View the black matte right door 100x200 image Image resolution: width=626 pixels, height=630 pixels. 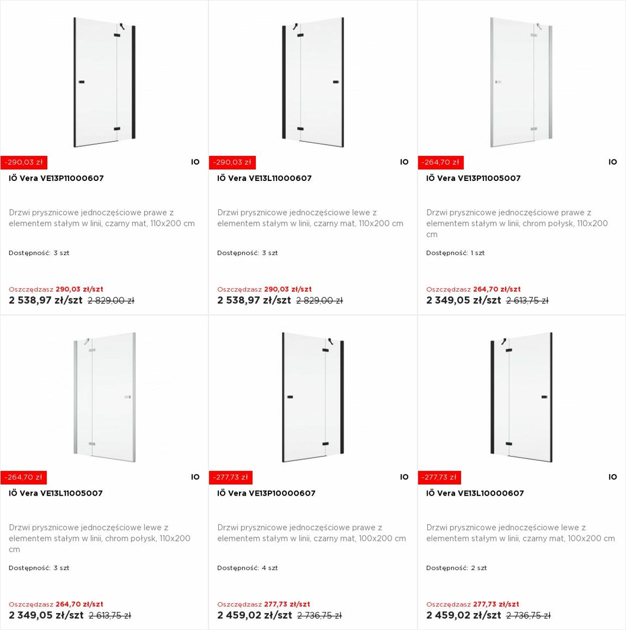(313, 397)
